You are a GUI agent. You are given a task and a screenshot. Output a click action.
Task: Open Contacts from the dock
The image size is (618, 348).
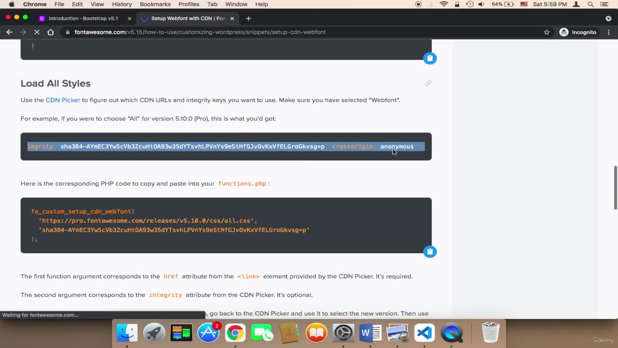(x=289, y=333)
